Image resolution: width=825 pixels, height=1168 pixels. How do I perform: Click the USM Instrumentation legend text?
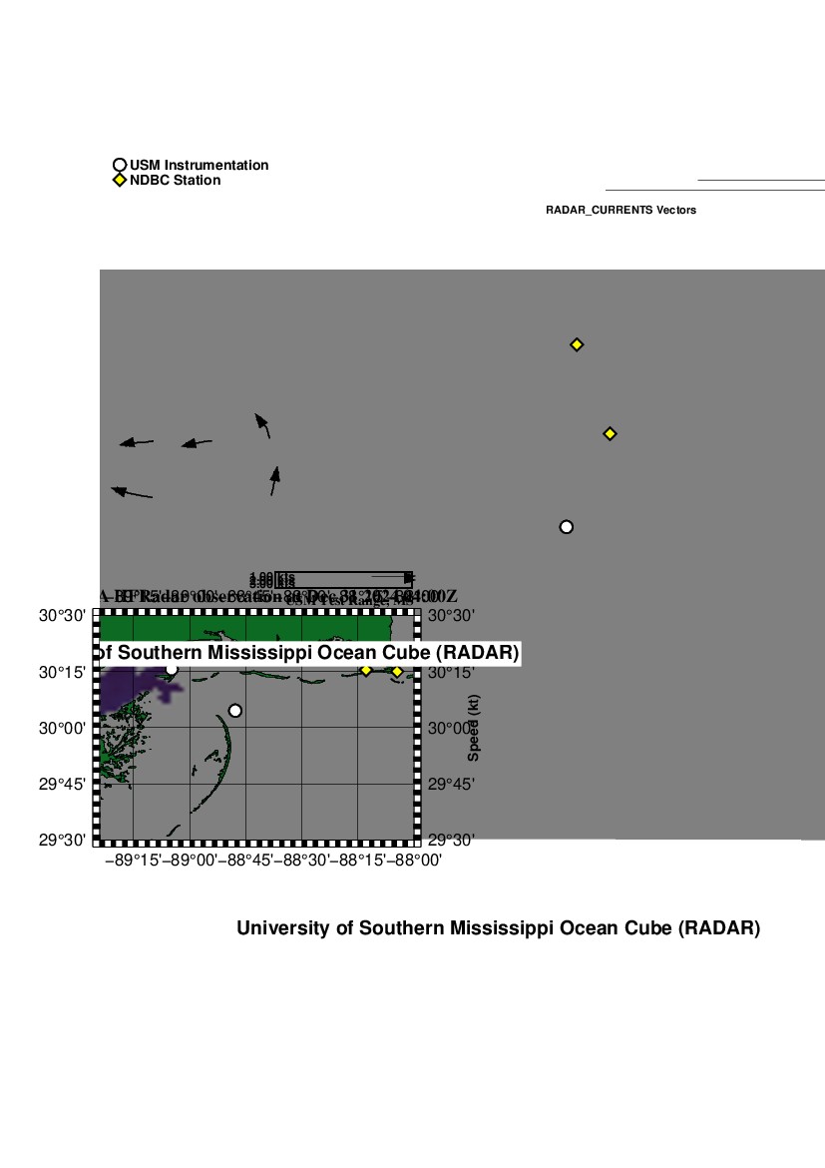(199, 166)
